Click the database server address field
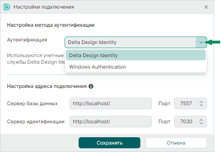 pyautogui.click(x=111, y=104)
